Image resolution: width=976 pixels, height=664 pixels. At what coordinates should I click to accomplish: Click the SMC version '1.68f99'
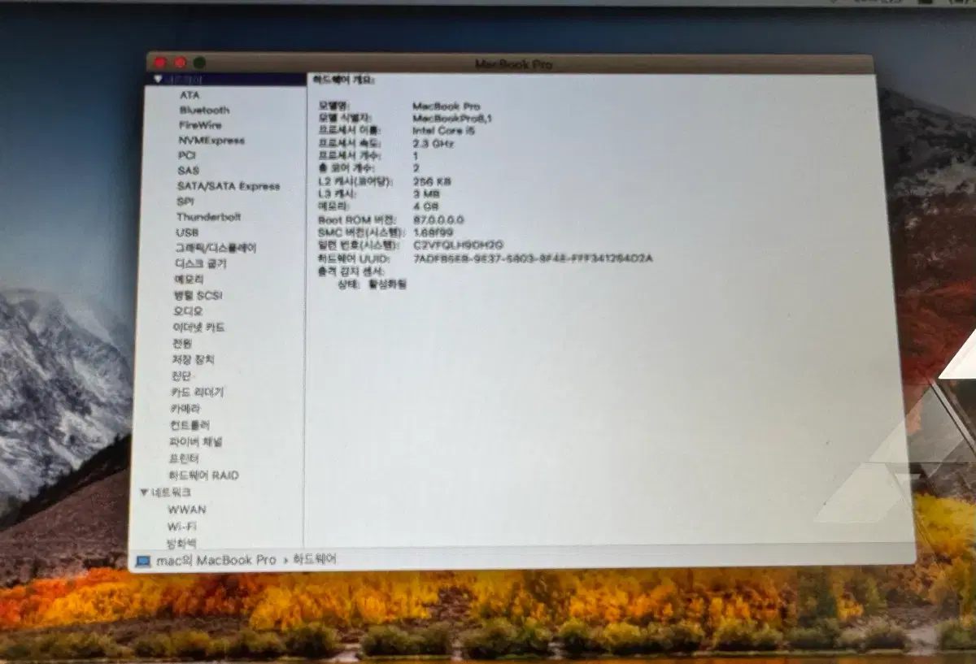pyautogui.click(x=434, y=232)
